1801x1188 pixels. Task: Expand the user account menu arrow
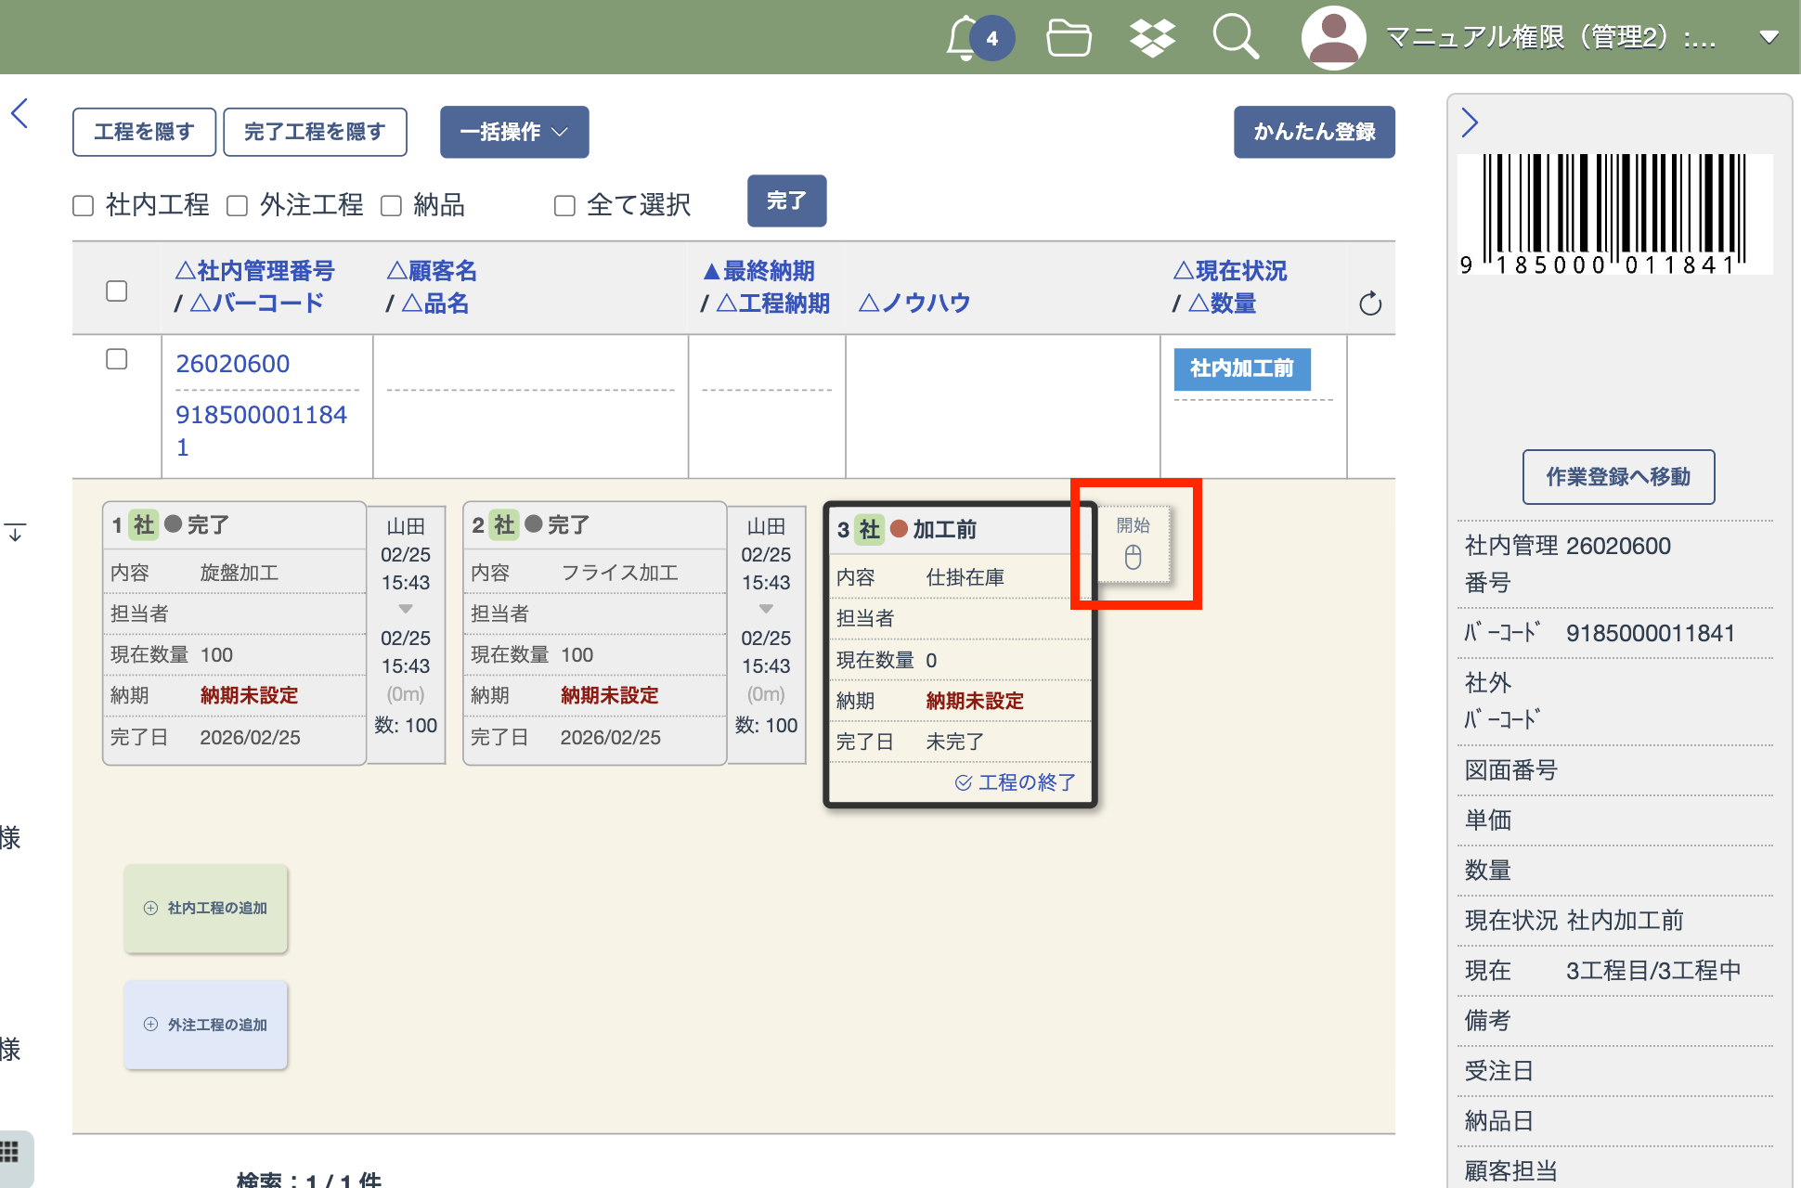coord(1769,38)
